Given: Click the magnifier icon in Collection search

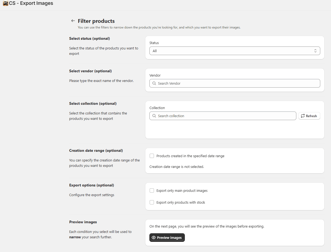Looking at the screenshot, I should pos(154,116).
